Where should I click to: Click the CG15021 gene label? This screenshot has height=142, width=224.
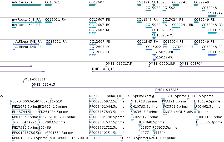(x=52, y=2)
